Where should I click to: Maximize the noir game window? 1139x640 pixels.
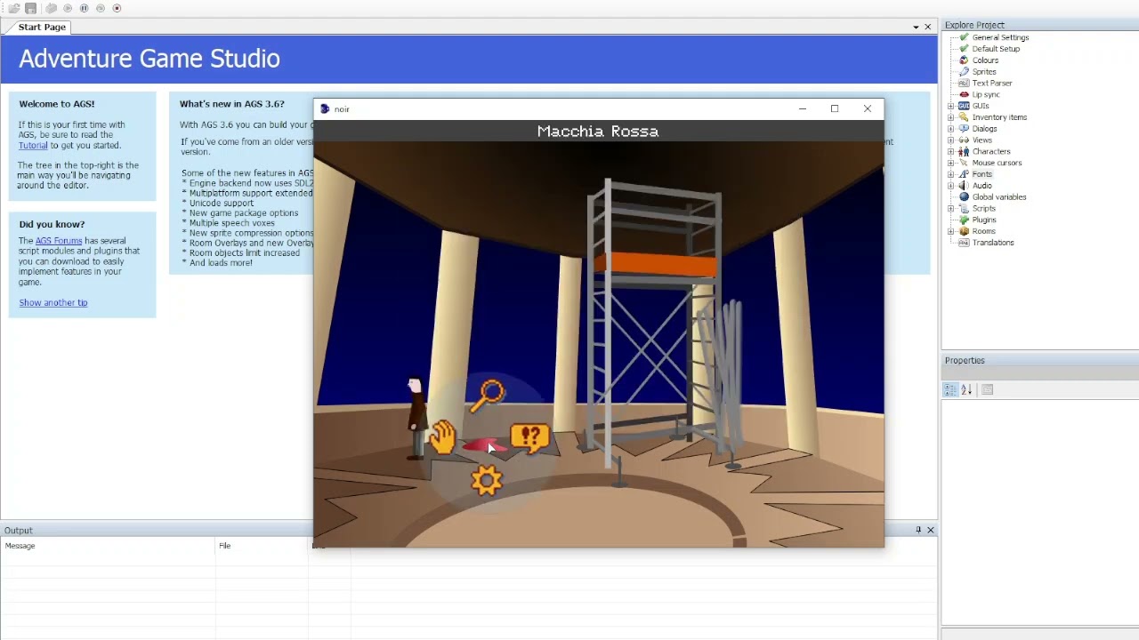tap(835, 109)
